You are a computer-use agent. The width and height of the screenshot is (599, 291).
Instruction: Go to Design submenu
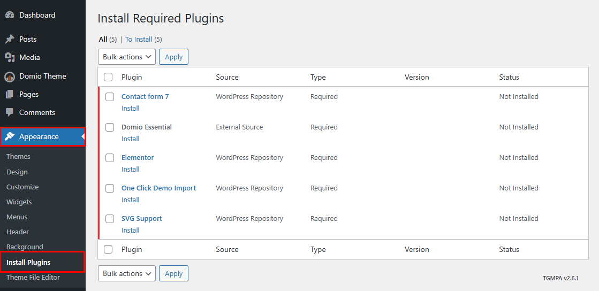point(17,172)
